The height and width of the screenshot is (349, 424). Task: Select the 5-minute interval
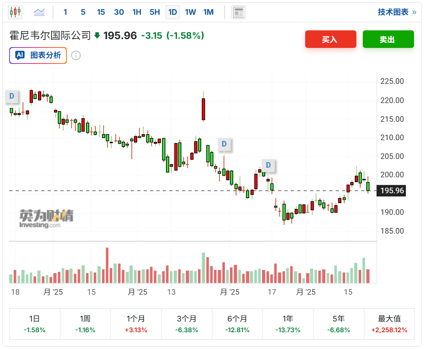click(x=83, y=12)
